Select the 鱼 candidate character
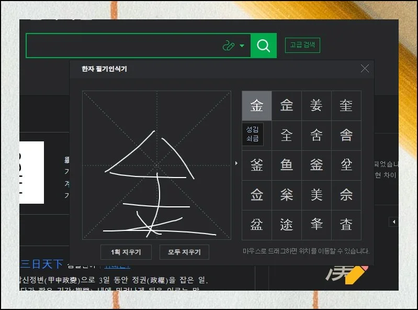The height and width of the screenshot is (310, 418). 286,165
